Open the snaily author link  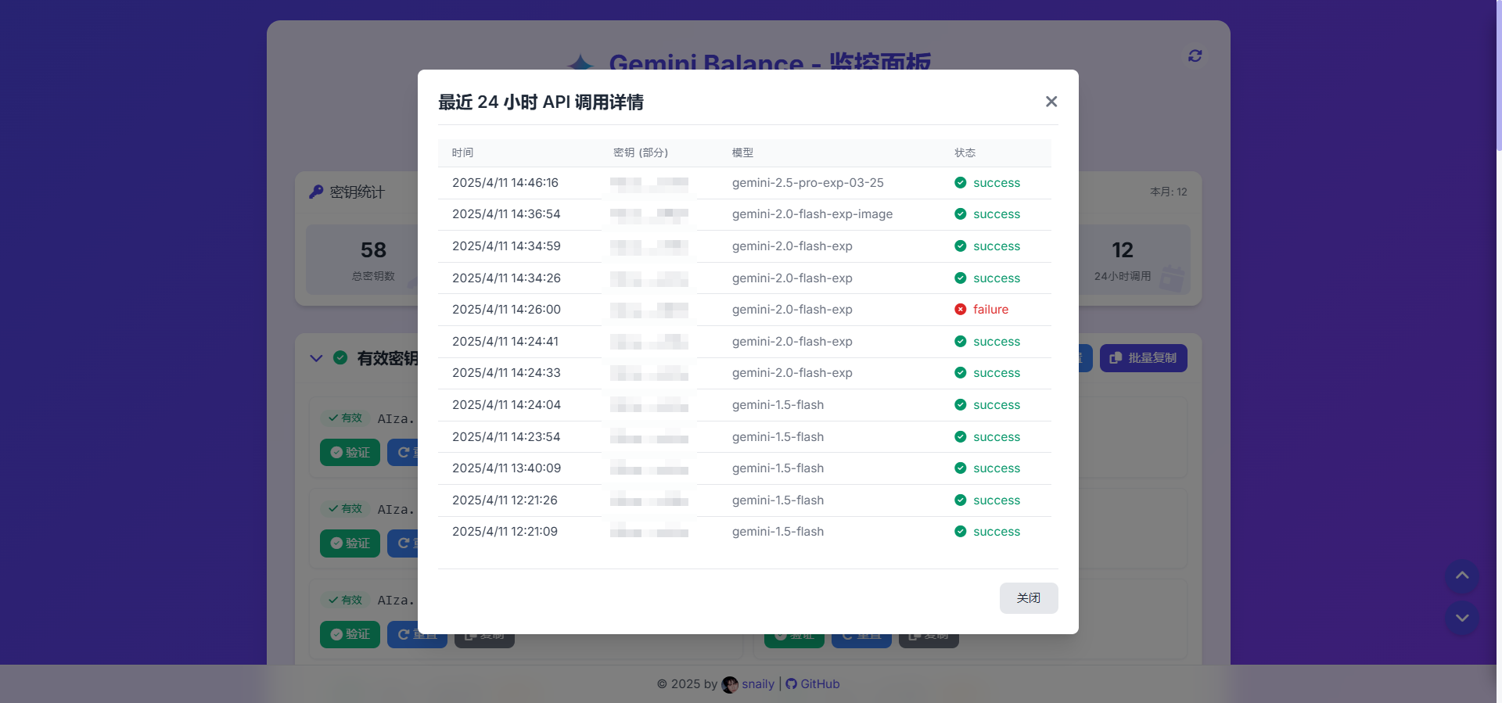pos(757,684)
